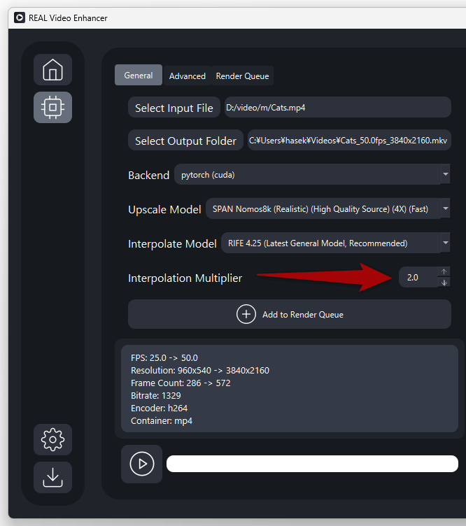Open the Backend dropdown pytorch (cuda)
466x526 pixels.
(x=312, y=174)
